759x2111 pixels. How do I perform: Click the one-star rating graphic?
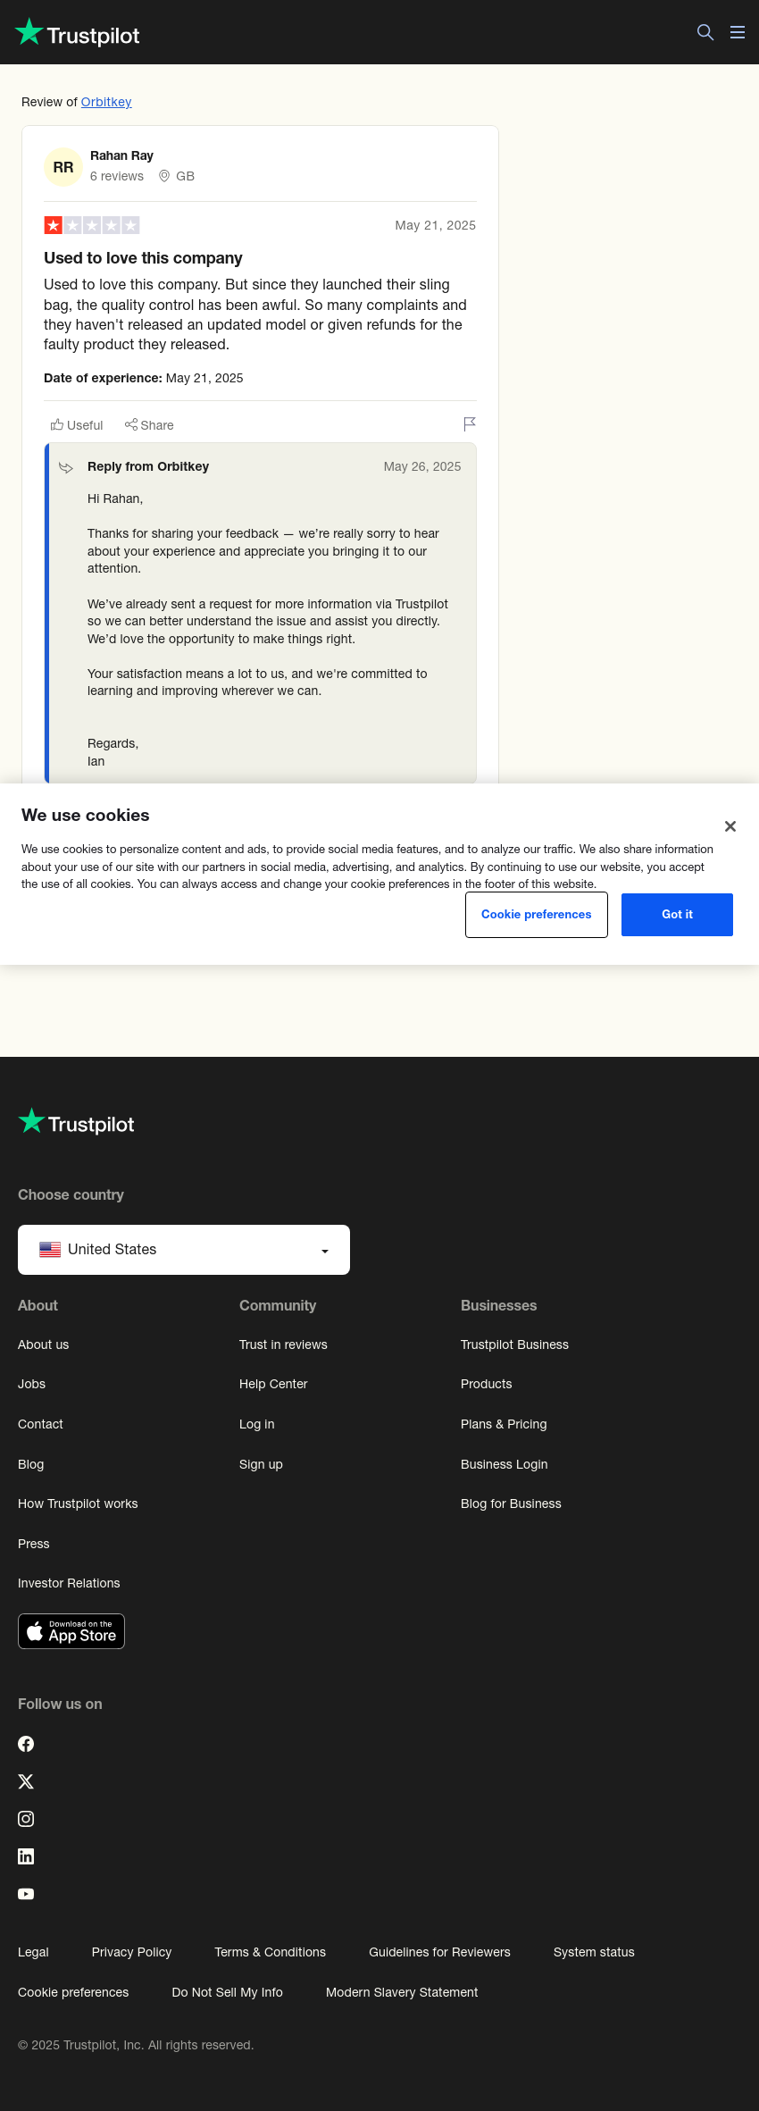[92, 225]
